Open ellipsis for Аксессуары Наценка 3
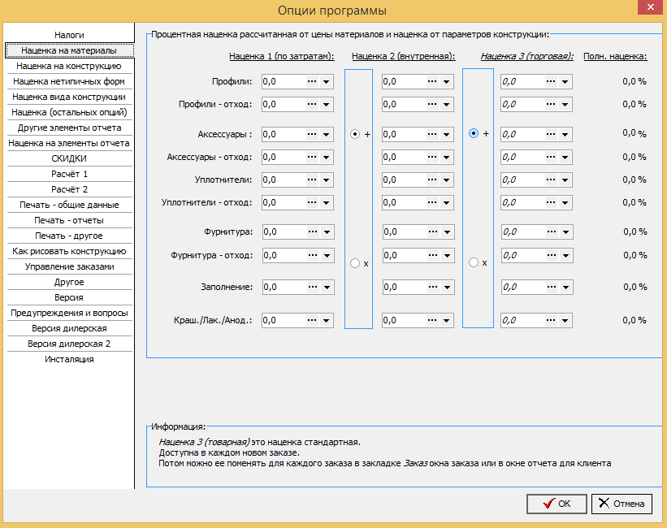The height and width of the screenshot is (528, 667). (x=551, y=134)
